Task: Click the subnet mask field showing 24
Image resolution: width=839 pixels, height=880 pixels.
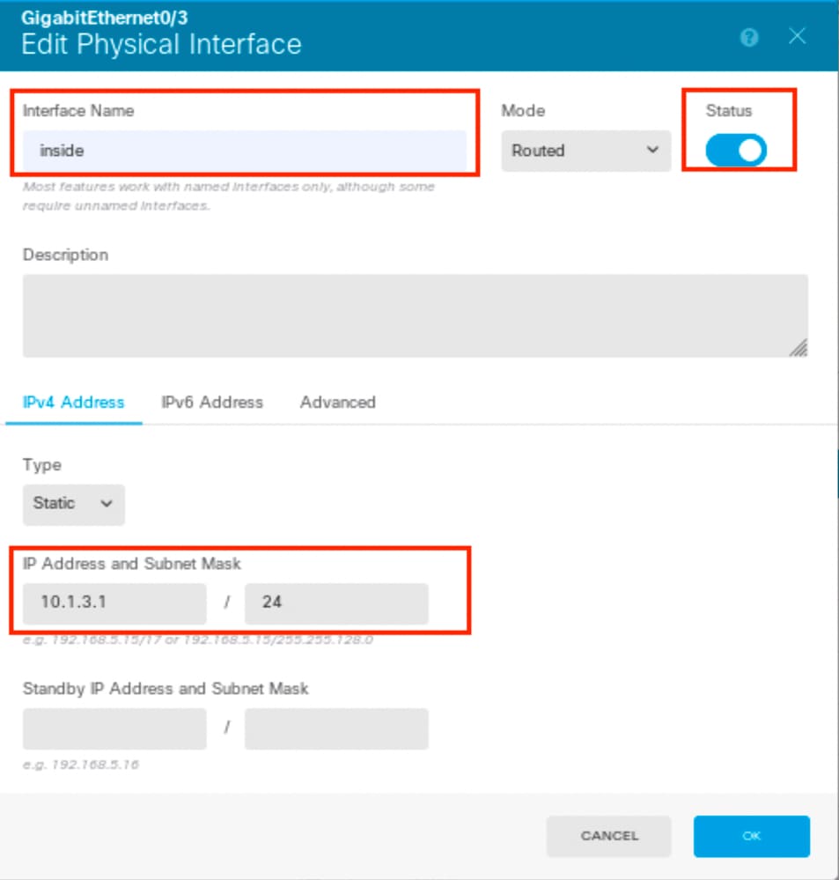Action: [336, 603]
